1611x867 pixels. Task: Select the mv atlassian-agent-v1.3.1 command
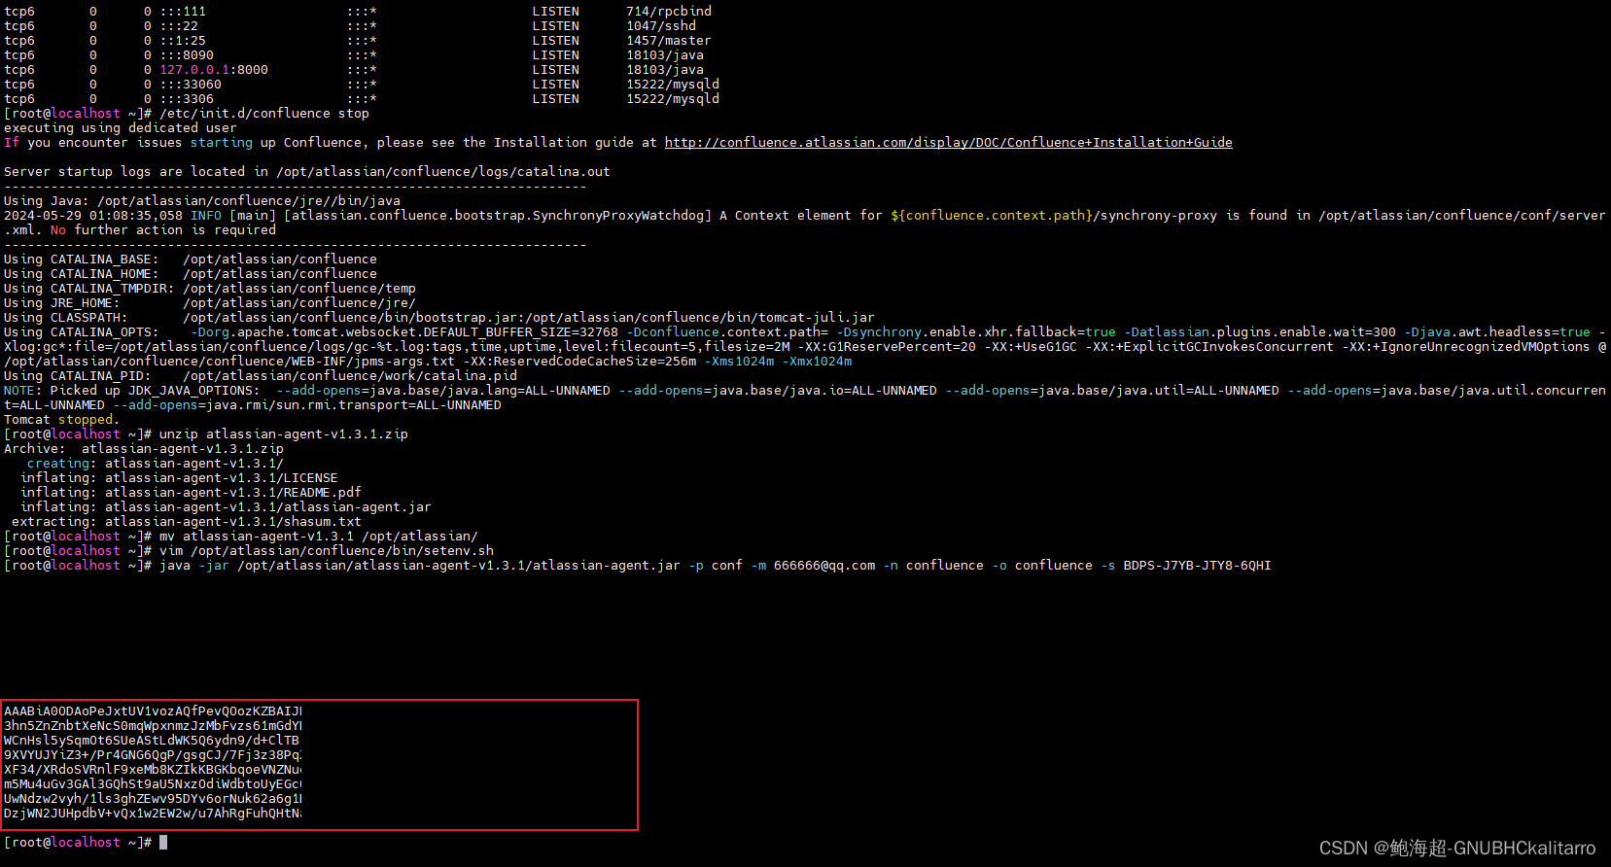[319, 537]
